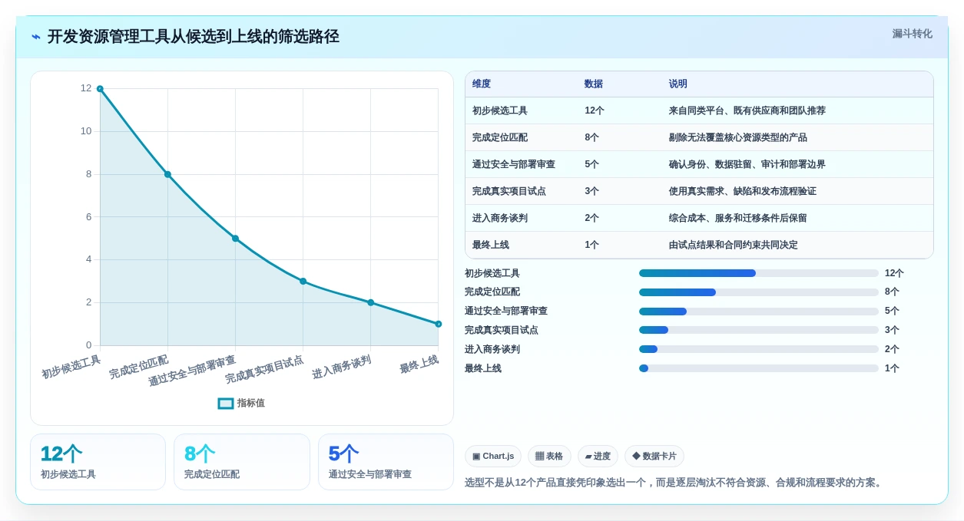964x521 pixels.
Task: Click chart data point at value 1
Action: pyautogui.click(x=438, y=324)
